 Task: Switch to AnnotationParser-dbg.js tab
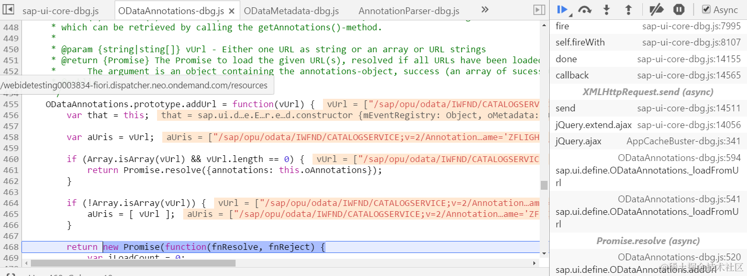[409, 10]
